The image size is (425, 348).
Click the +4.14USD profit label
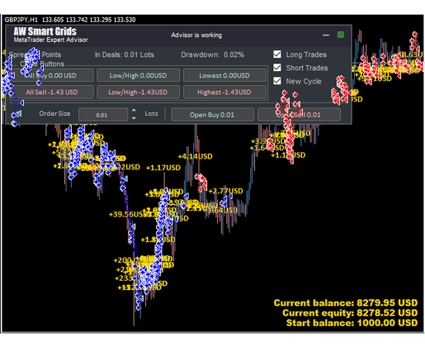point(195,156)
